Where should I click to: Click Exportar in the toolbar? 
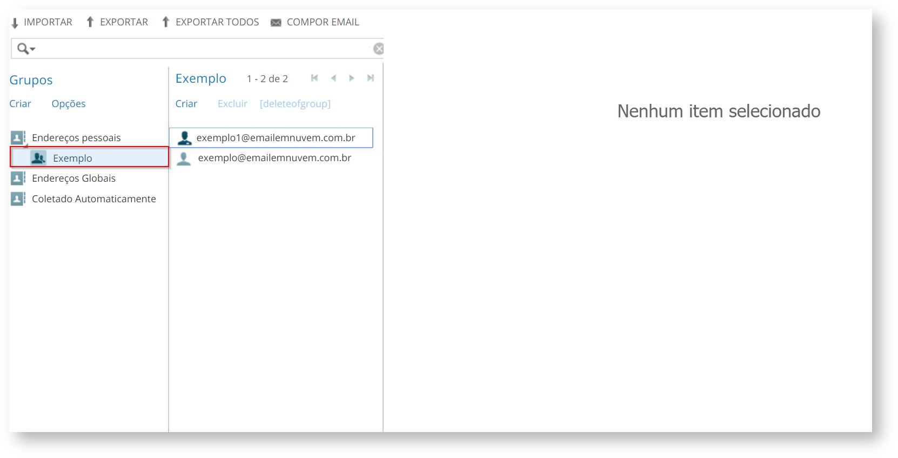tap(117, 22)
